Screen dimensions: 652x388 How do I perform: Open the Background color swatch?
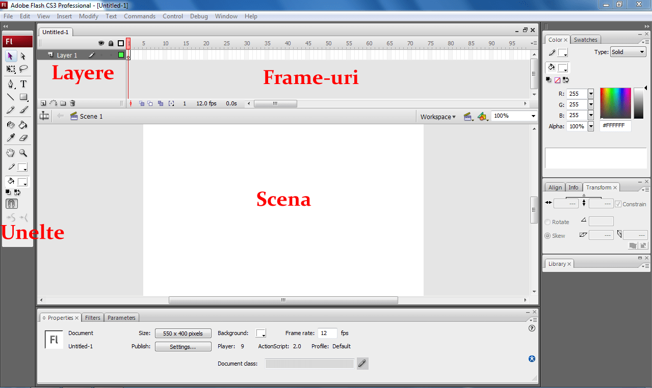click(260, 333)
